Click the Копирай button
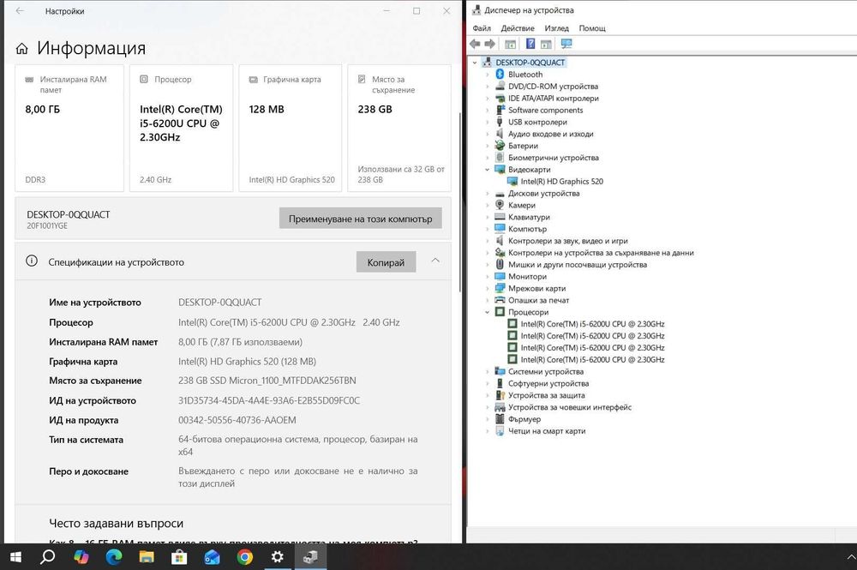857x570 pixels. (x=386, y=262)
